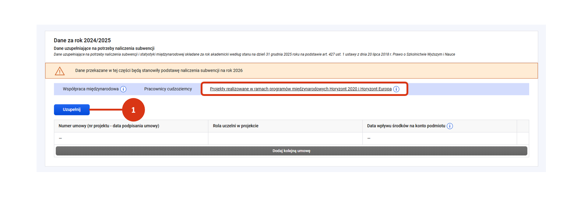The width and height of the screenshot is (584, 208).
Task: Click the bold subheading about naliczenia subwencji
Action: [104, 48]
